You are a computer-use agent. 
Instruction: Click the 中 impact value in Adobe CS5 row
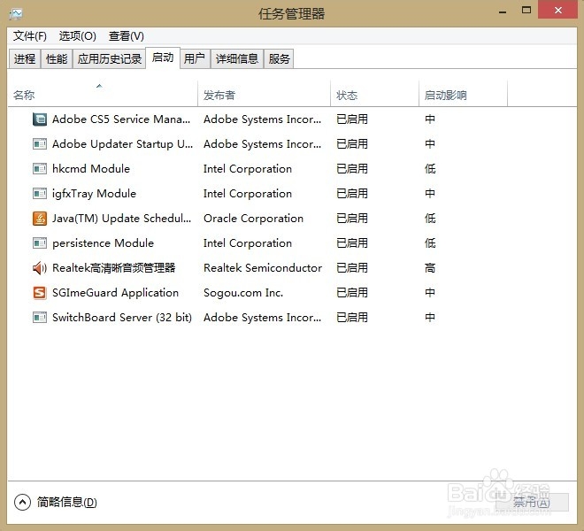tap(430, 119)
